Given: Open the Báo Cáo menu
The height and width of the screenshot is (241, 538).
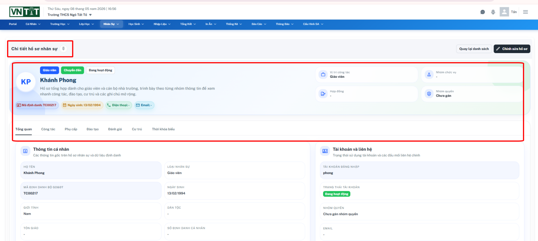Looking at the screenshot, I should click(259, 24).
